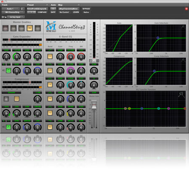Toggle the EQ master enable button
189x179 pixels.
coord(30,28)
